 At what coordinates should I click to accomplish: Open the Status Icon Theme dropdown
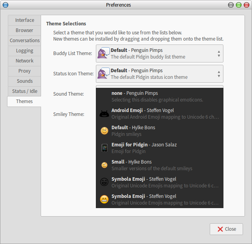coord(160,74)
